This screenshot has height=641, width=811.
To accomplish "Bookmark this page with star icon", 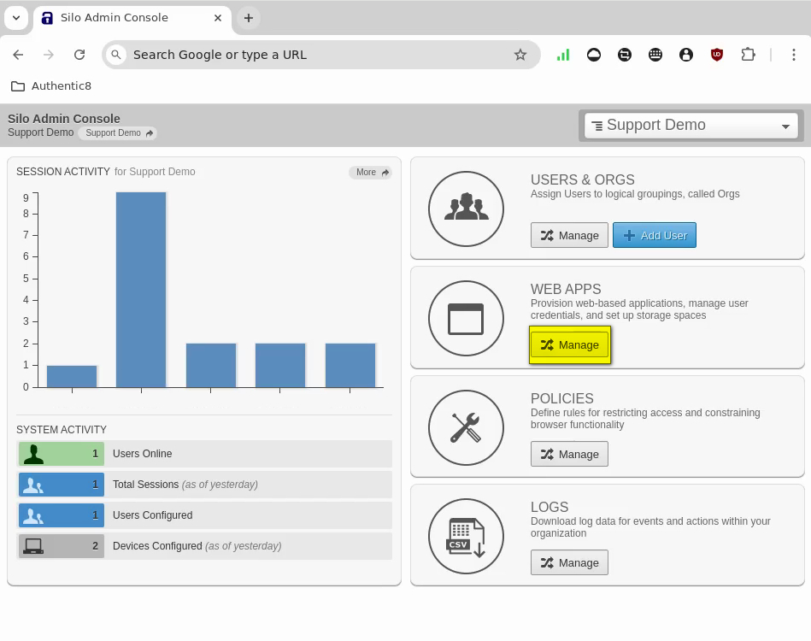I will pos(520,55).
